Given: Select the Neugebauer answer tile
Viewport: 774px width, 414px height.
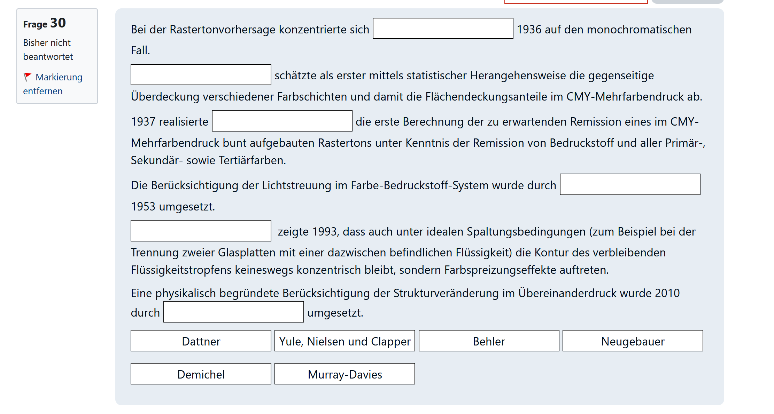Looking at the screenshot, I should tap(633, 341).
